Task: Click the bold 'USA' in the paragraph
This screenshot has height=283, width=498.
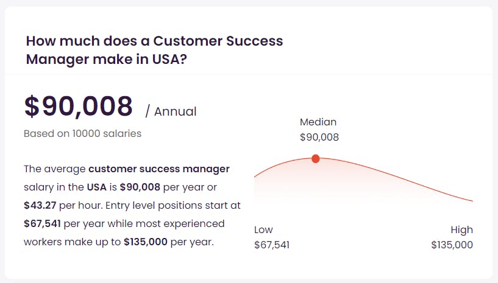Action: (96, 187)
